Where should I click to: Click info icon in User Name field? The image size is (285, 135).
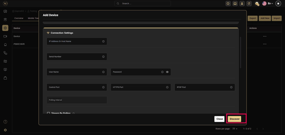pos(103,72)
